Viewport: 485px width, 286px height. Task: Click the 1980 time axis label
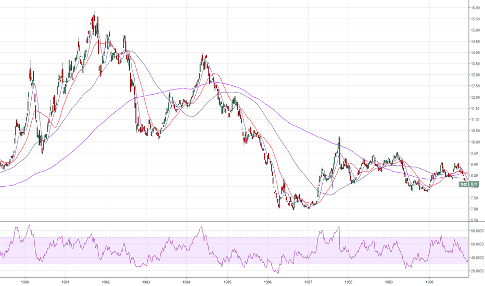point(25,282)
